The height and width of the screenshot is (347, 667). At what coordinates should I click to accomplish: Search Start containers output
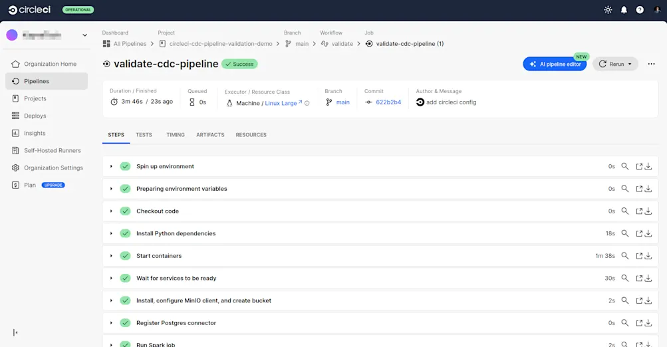point(625,255)
